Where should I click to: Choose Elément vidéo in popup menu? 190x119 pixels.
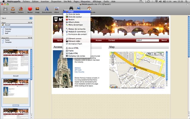pos(77,41)
